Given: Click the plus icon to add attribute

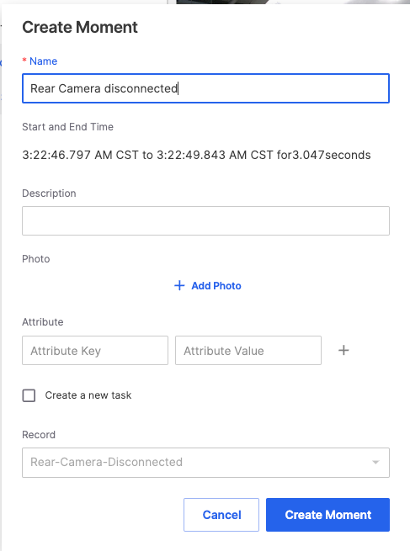Looking at the screenshot, I should (x=343, y=350).
